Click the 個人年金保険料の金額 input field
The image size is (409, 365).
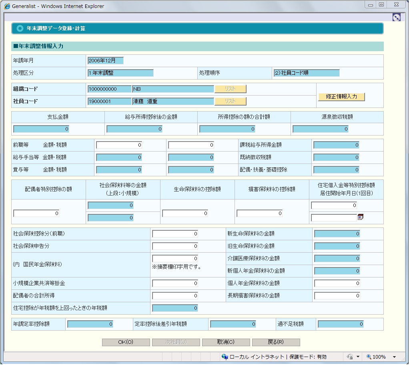(337, 283)
